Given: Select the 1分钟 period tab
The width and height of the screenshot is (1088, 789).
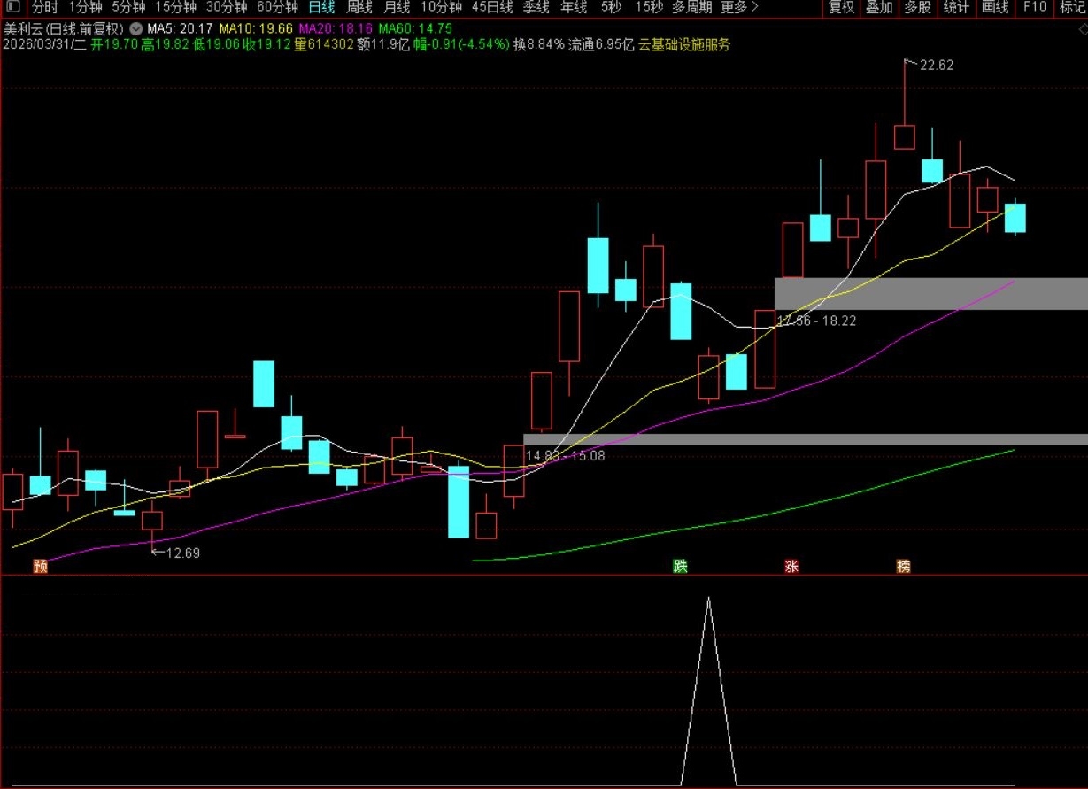Looking at the screenshot, I should 85,7.
